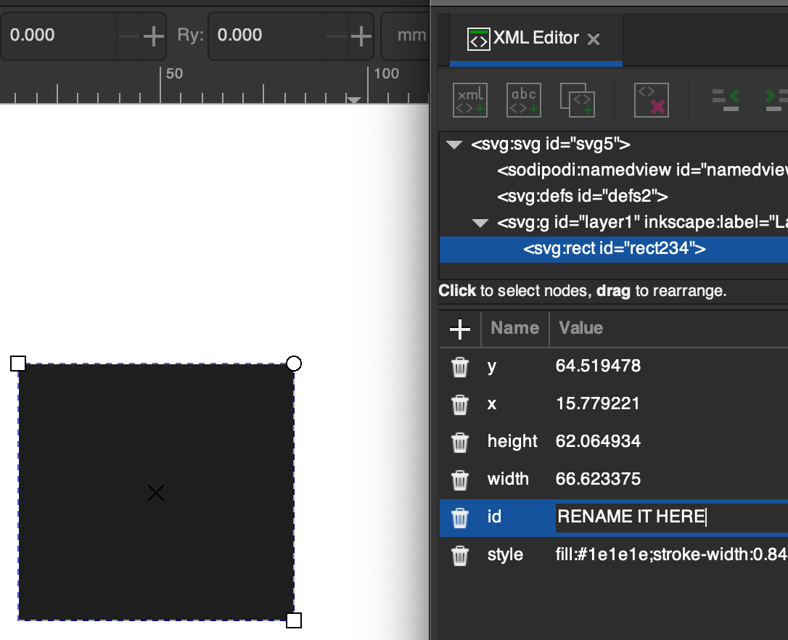788x640 pixels.
Task: Collapse the svg:svg root node
Action: coord(454,145)
